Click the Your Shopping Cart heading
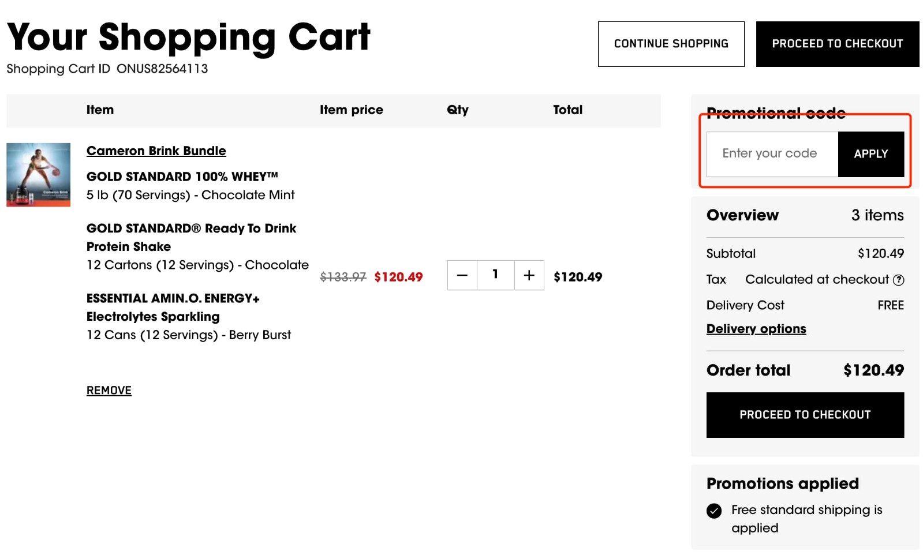 189,37
